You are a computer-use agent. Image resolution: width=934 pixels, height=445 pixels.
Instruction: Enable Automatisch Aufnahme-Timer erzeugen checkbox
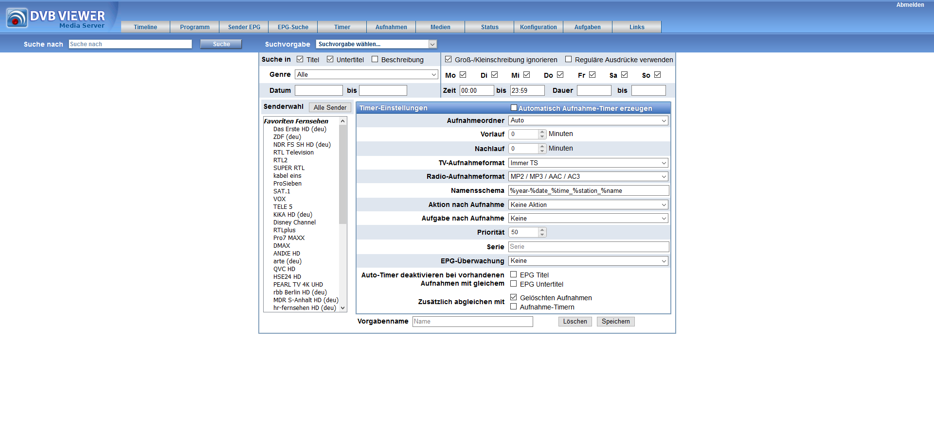point(514,108)
